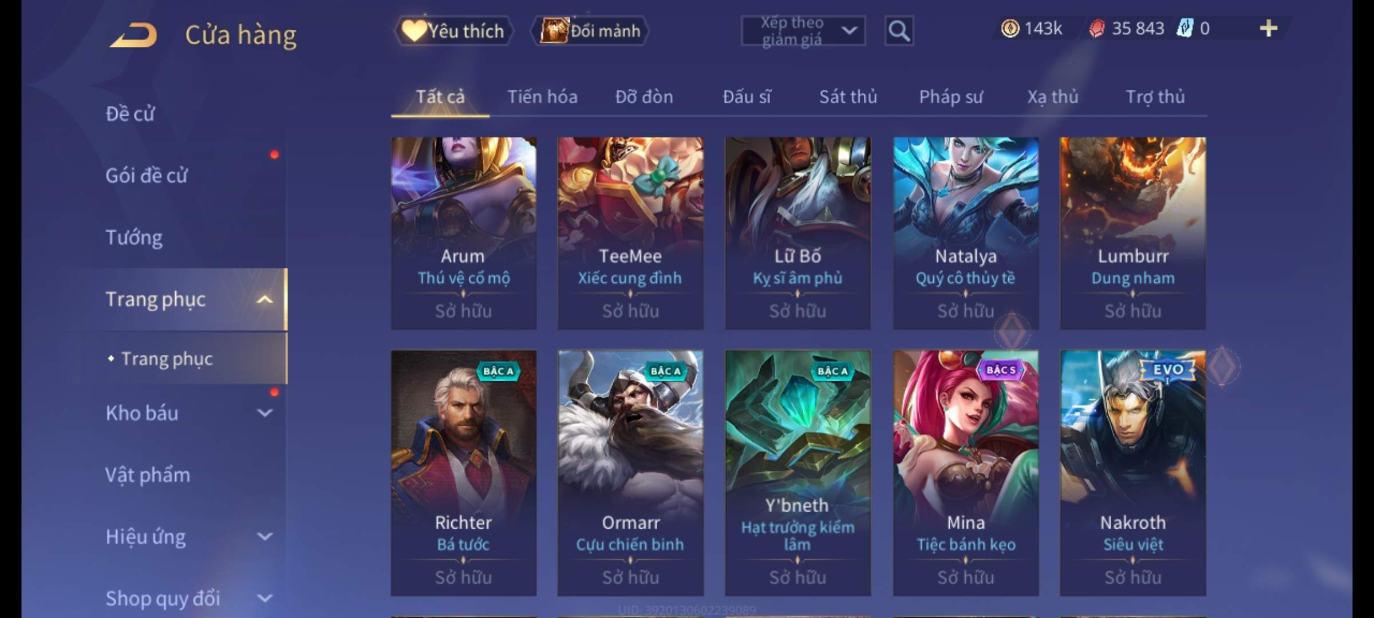Click the chest icon in Đổi mảnh
This screenshot has height=618, width=1374.
click(x=554, y=30)
